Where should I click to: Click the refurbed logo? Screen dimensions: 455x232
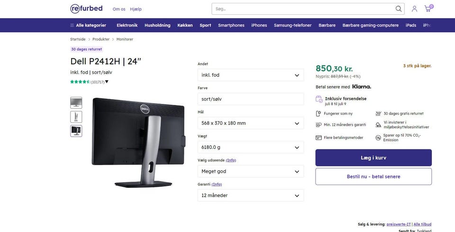coord(86,9)
